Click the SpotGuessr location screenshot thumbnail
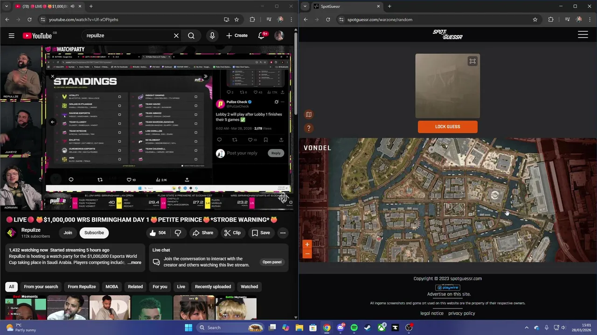Viewport: 597px width, 335px height. click(448, 86)
